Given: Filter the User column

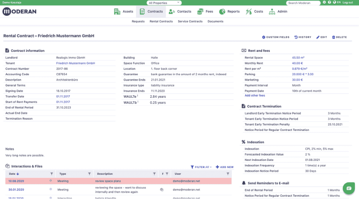Looking at the screenshot, I should (228, 174).
